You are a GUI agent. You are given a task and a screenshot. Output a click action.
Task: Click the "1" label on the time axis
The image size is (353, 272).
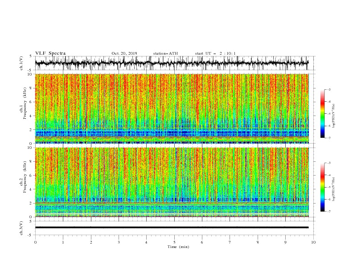pyautogui.click(x=63, y=242)
